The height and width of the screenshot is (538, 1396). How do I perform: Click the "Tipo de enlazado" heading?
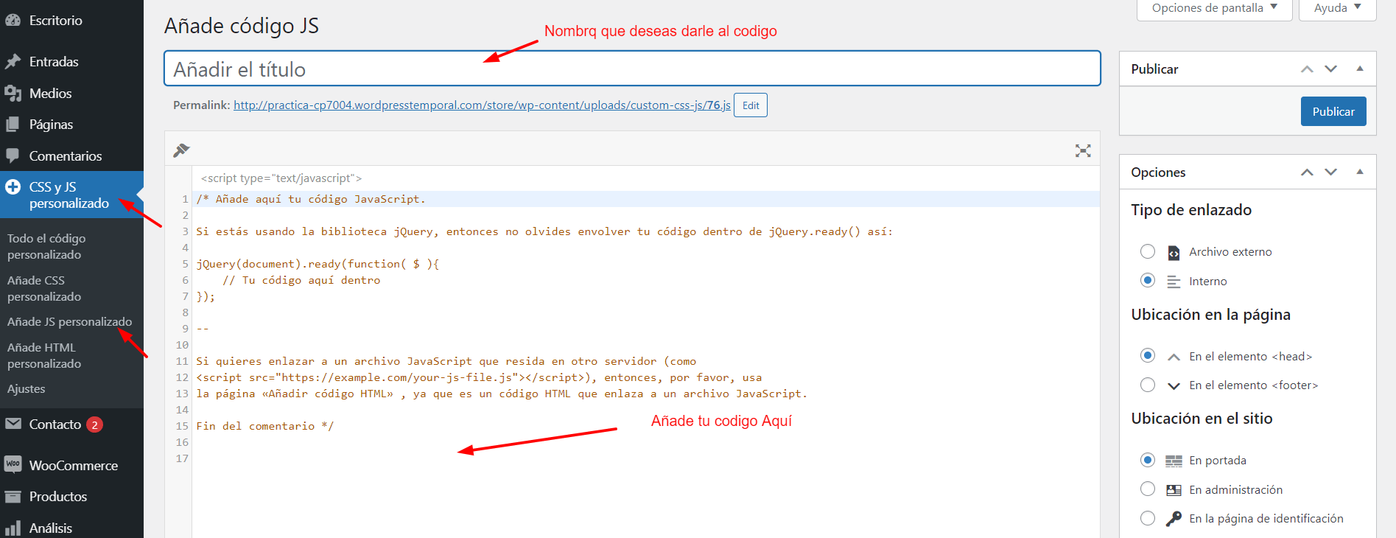pyautogui.click(x=1191, y=210)
